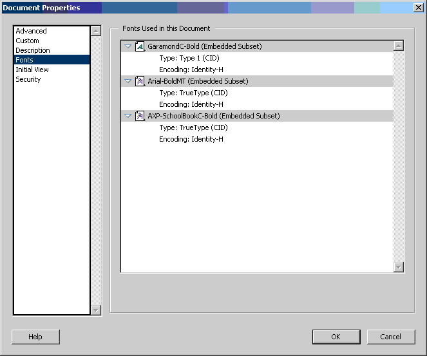Screen dimensions: 427x356
Task: Open the Advanced properties category
Action: (52, 31)
